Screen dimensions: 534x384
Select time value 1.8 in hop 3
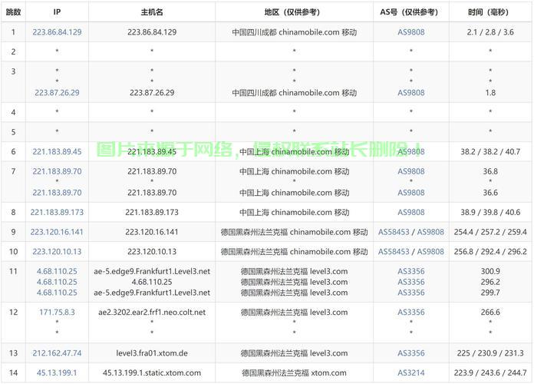coord(490,92)
